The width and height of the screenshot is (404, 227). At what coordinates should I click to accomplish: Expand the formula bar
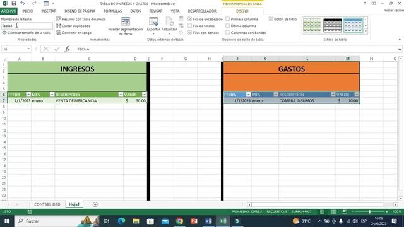tap(400, 49)
